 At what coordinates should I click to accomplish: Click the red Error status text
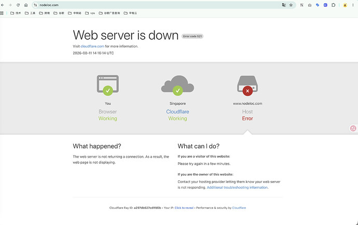coord(247,118)
